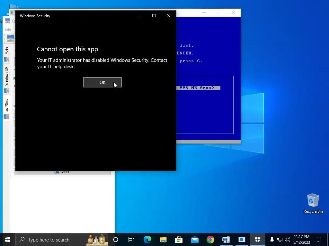Viewport: 329px width, 246px height.
Task: Open the clock showing 11:17 PM
Action: coord(301,240)
